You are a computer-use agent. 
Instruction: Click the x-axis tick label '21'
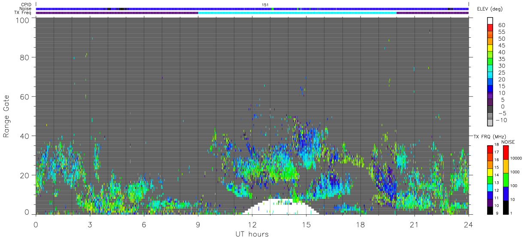415,224
